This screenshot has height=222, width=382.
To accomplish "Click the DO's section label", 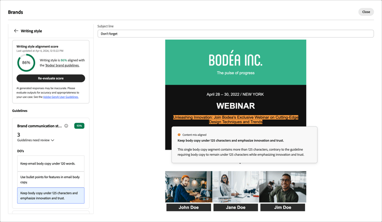I will [x=20, y=151].
